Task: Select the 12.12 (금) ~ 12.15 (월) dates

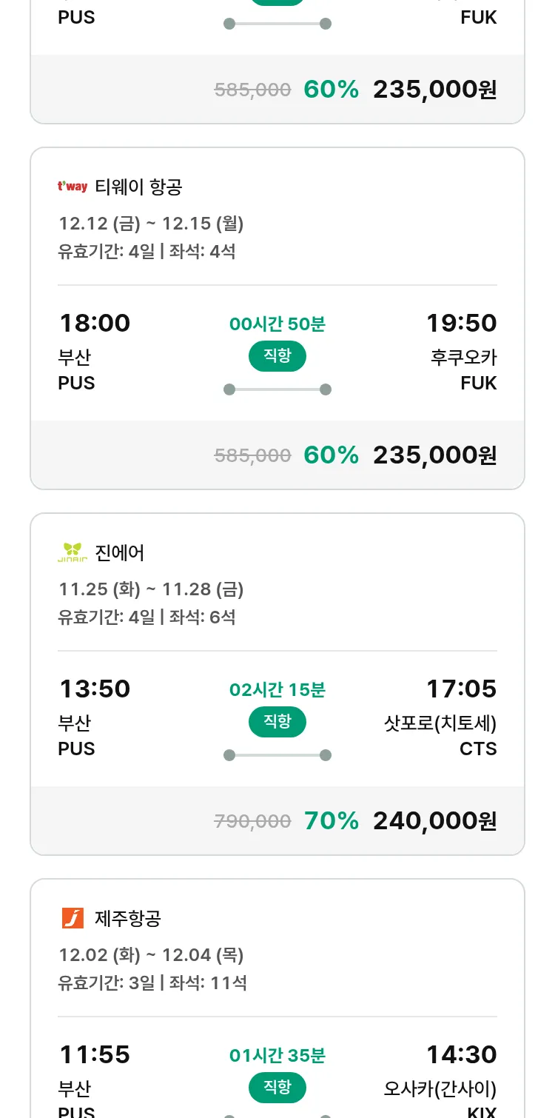Action: [x=151, y=224]
